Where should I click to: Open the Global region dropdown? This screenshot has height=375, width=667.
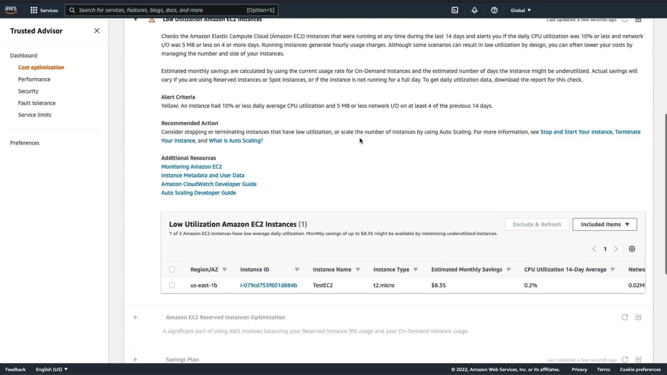pos(520,10)
